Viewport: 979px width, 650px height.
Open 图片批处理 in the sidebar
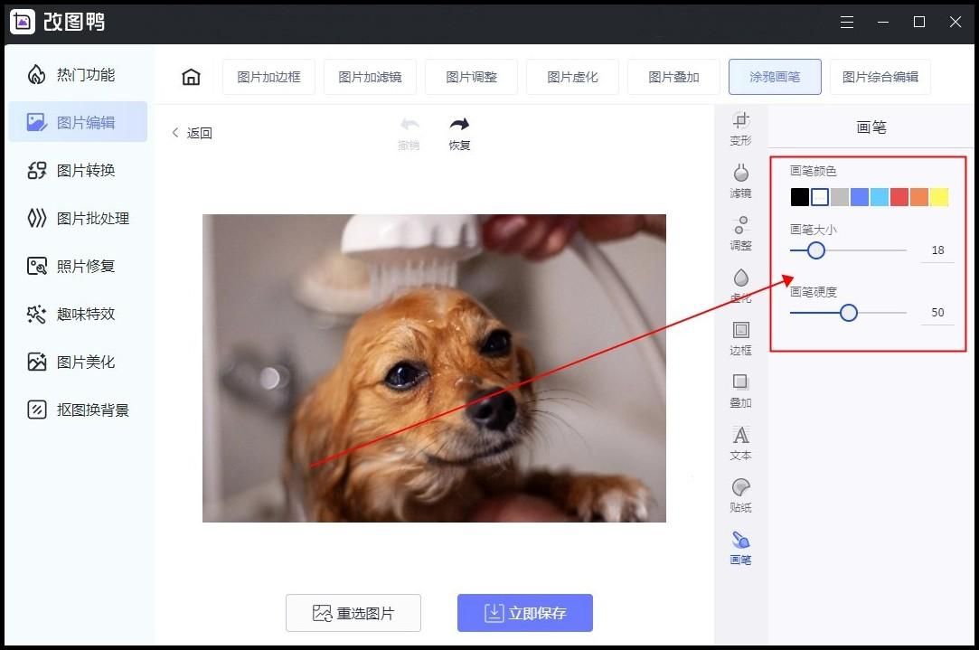click(x=78, y=219)
